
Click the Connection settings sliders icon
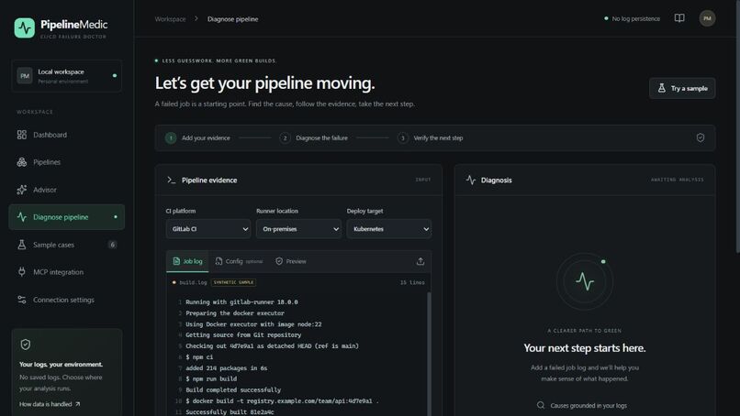coord(22,300)
